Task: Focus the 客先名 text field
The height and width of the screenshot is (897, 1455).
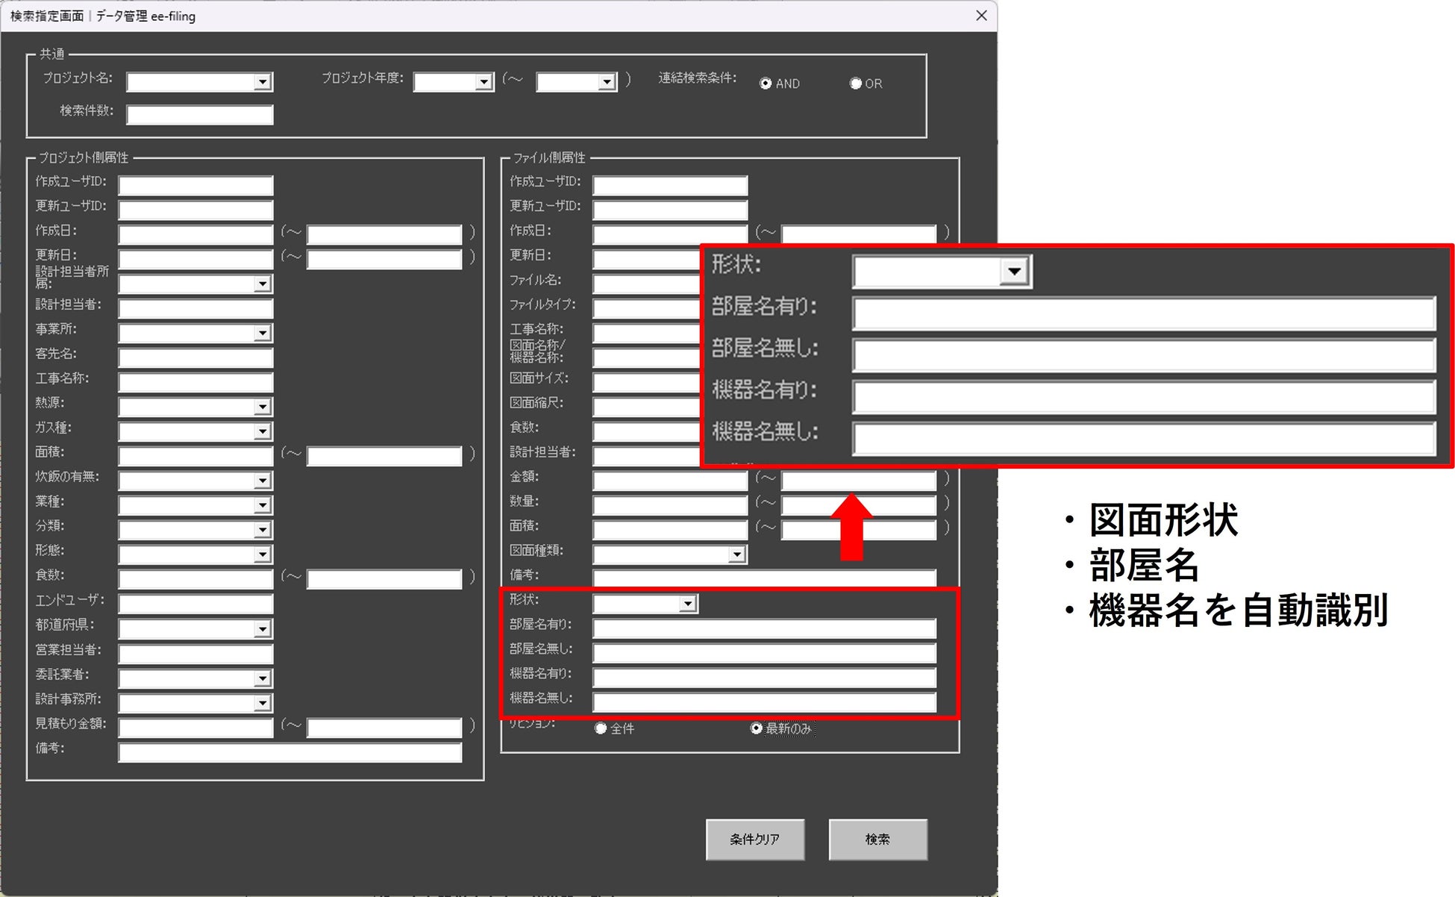Action: [x=195, y=357]
